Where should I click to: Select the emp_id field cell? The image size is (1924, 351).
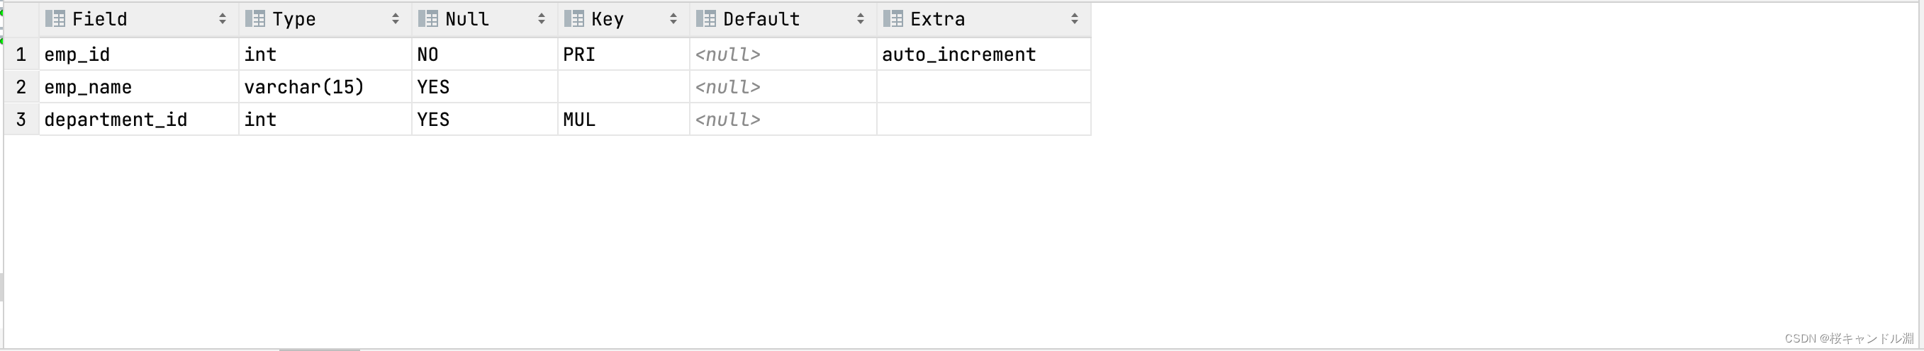click(x=139, y=54)
